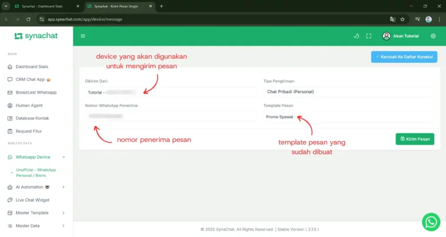Screen dimensions: 446x237
Task: Click the Database Kontak book icon
Action: coord(10,118)
